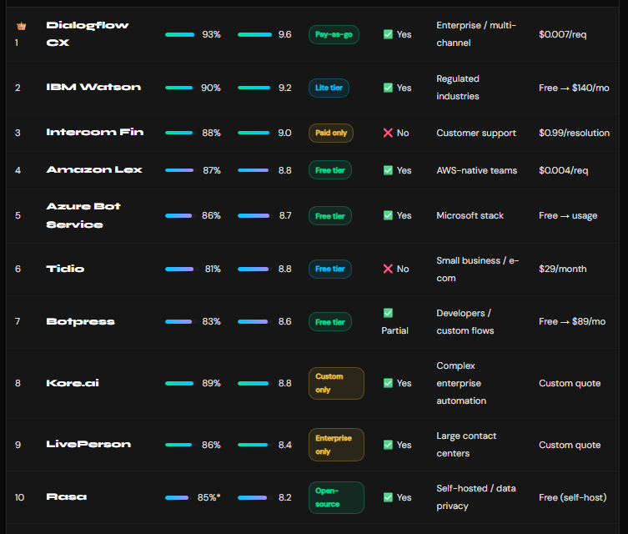The height and width of the screenshot is (534, 628).
Task: Click the 8.8 rating bar for Tidio
Action: [x=254, y=269]
